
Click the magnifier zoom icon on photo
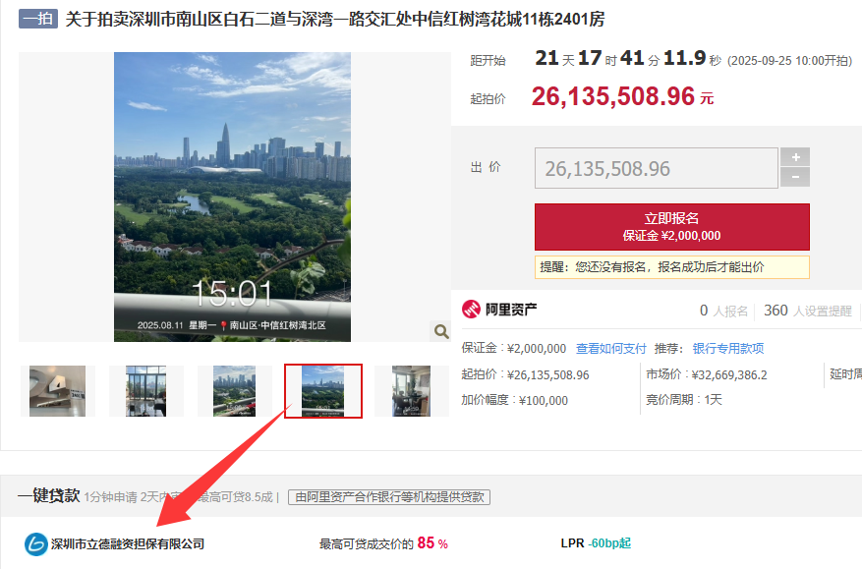click(x=441, y=331)
